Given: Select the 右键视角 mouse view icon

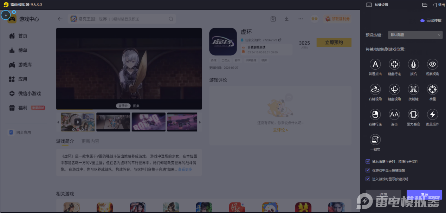Looking at the screenshot, I should click(x=375, y=89).
